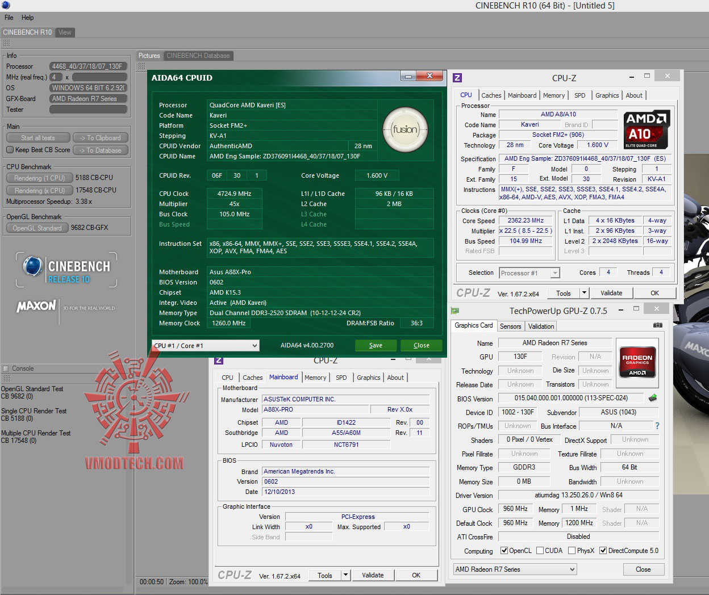The image size is (709, 595).
Task: Click the AMD A10 logo in CPU-Z
Action: pos(647,129)
